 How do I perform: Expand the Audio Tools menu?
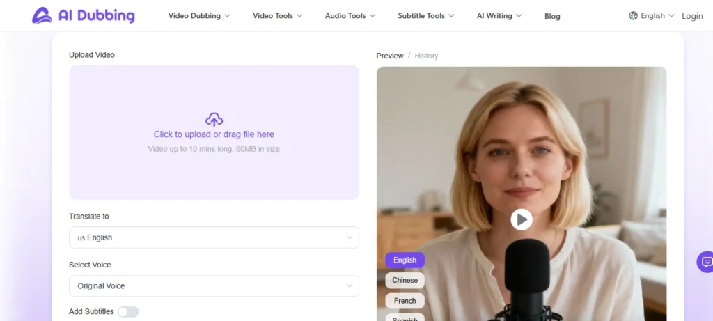350,16
